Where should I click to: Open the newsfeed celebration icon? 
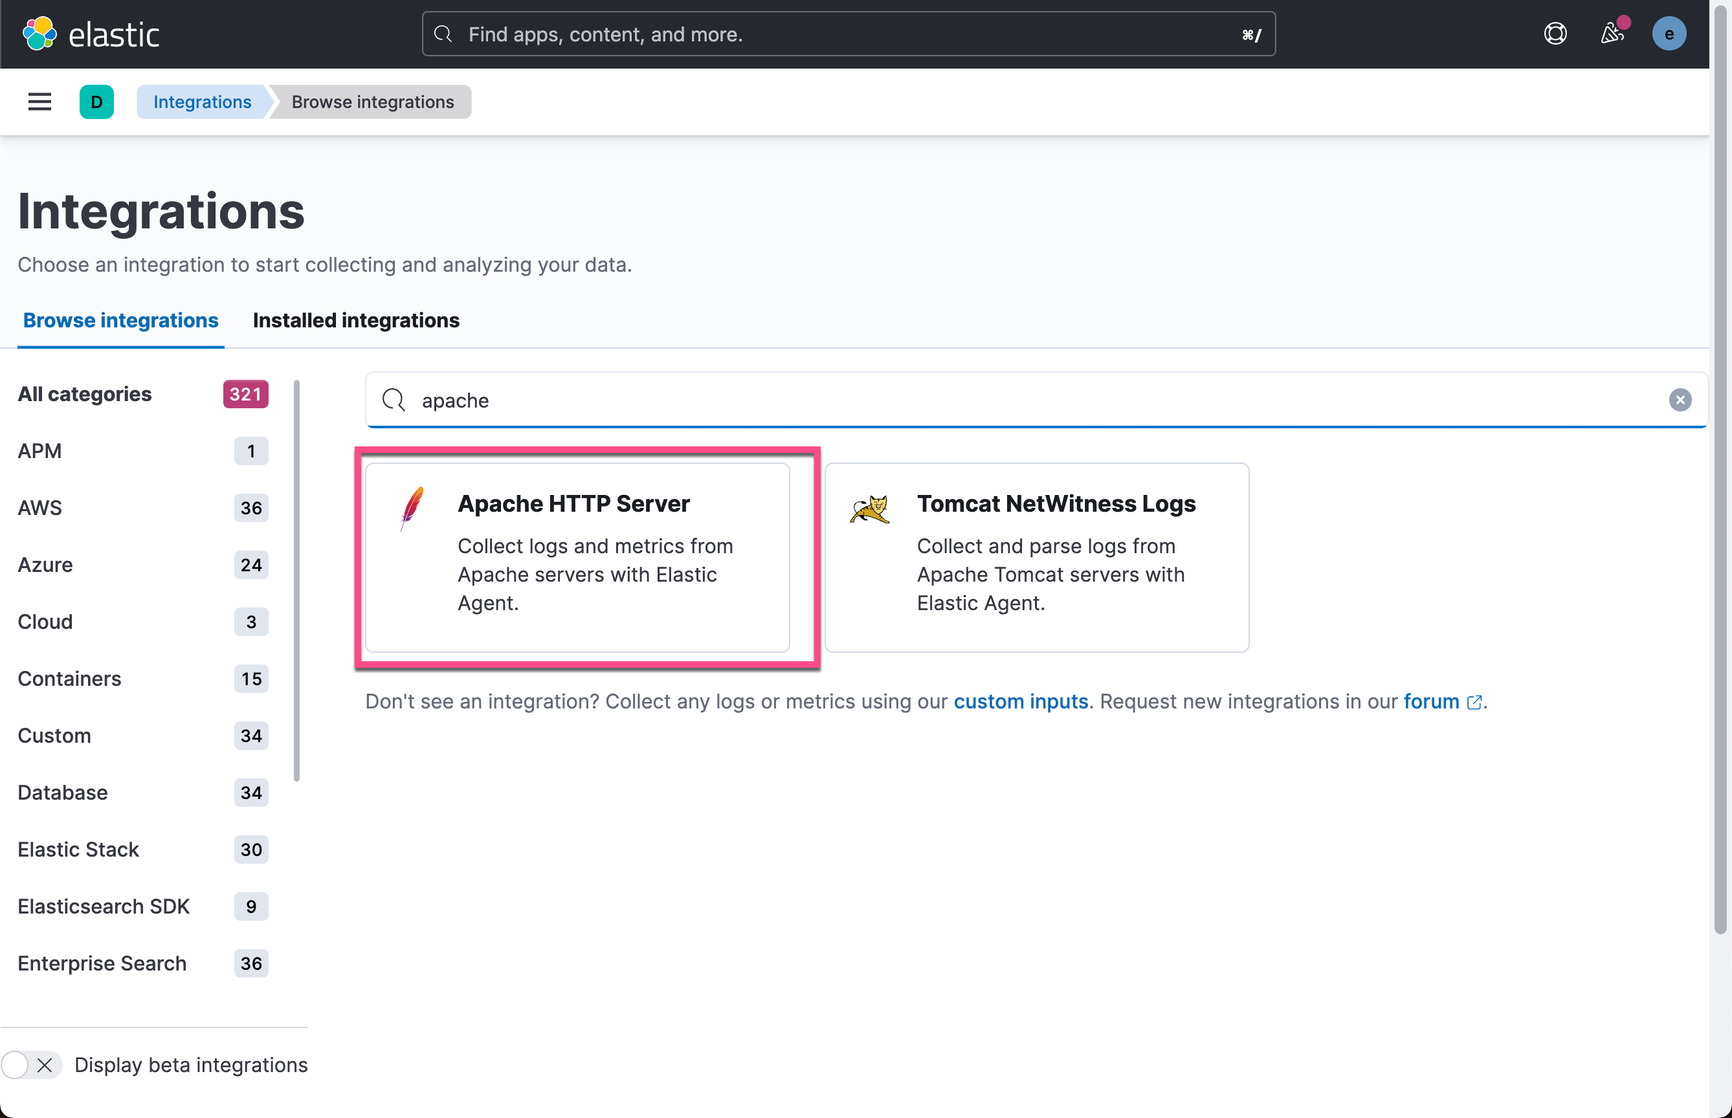click(1612, 34)
